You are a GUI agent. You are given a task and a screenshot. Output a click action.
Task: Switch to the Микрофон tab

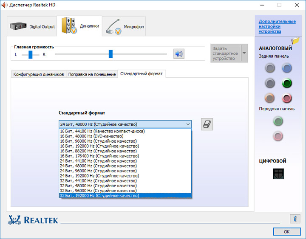click(x=124, y=26)
